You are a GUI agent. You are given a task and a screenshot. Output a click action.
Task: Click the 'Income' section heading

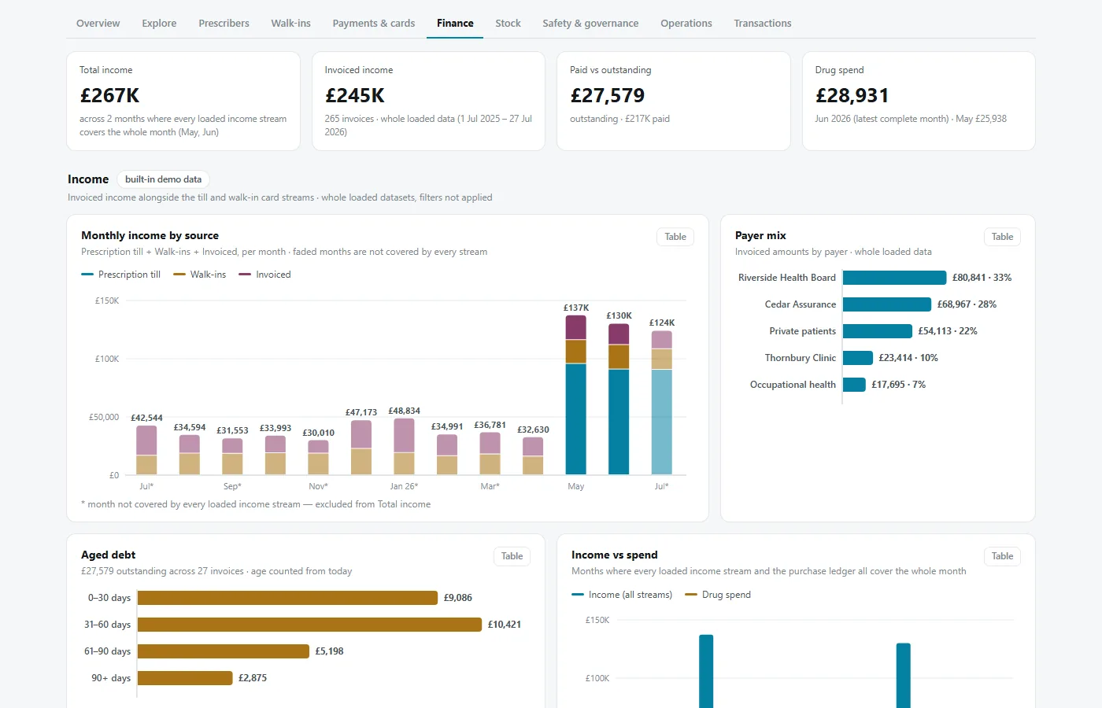tap(88, 179)
